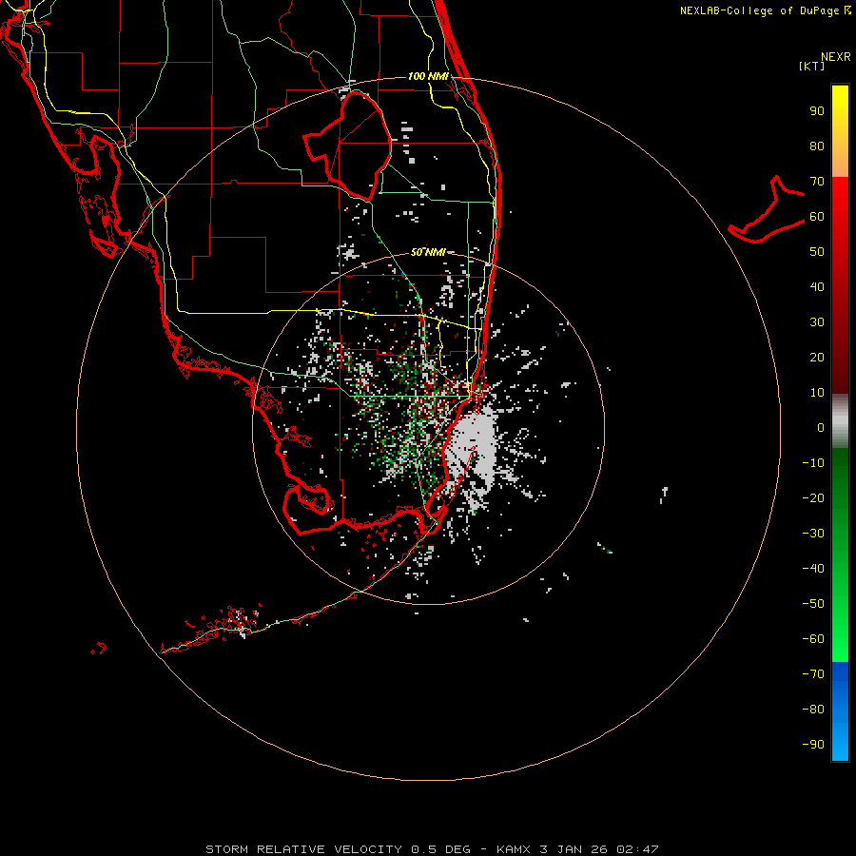
Task: Click the 80 value on the velocity scale
Action: (x=817, y=146)
